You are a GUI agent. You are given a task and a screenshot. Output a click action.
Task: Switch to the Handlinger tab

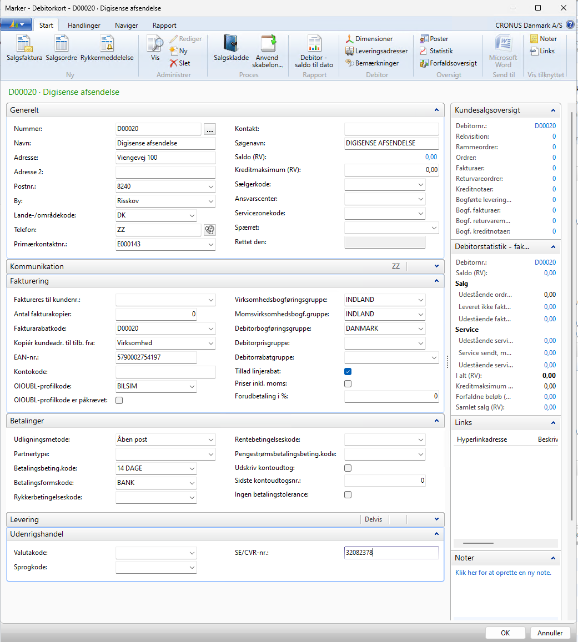click(x=84, y=25)
